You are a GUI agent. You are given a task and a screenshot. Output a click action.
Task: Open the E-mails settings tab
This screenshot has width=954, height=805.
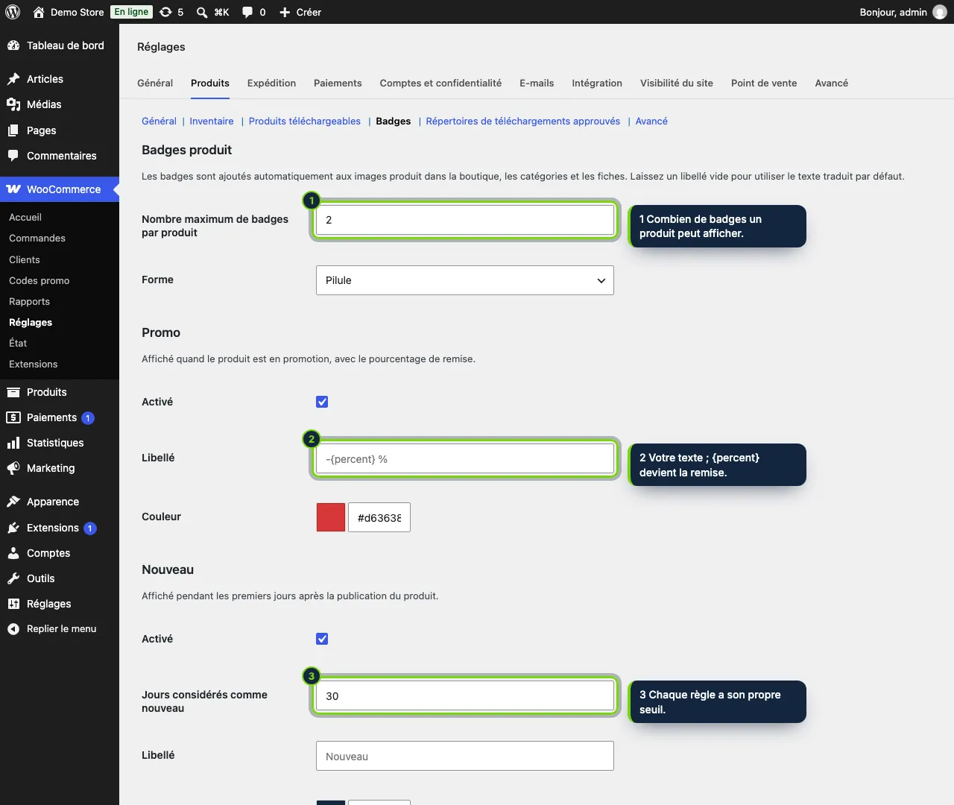pos(537,83)
